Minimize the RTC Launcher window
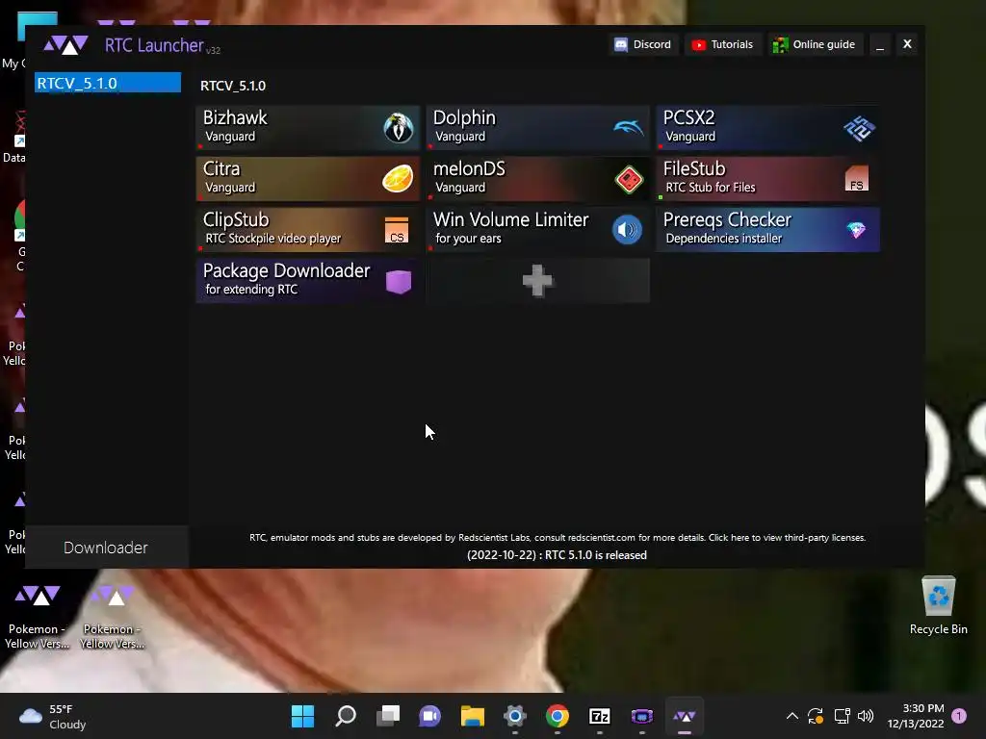The image size is (986, 739). pyautogui.click(x=880, y=44)
